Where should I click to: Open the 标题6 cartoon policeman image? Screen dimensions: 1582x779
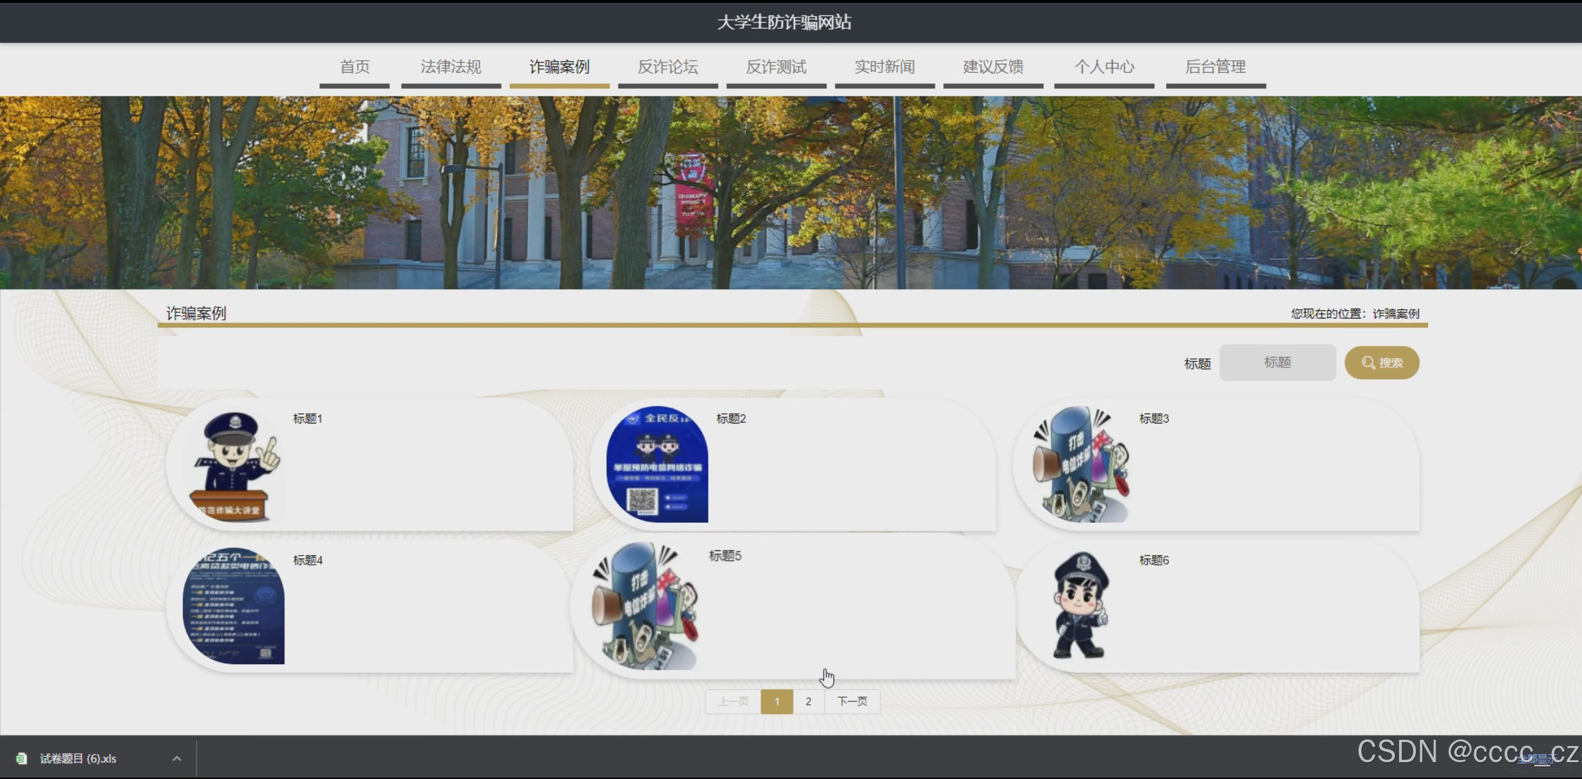click(1081, 606)
